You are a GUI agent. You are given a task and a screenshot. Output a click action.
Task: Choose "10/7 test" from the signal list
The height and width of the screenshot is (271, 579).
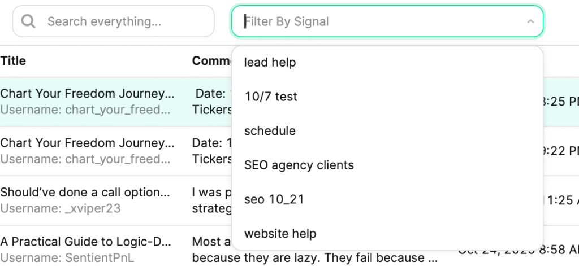pos(271,97)
